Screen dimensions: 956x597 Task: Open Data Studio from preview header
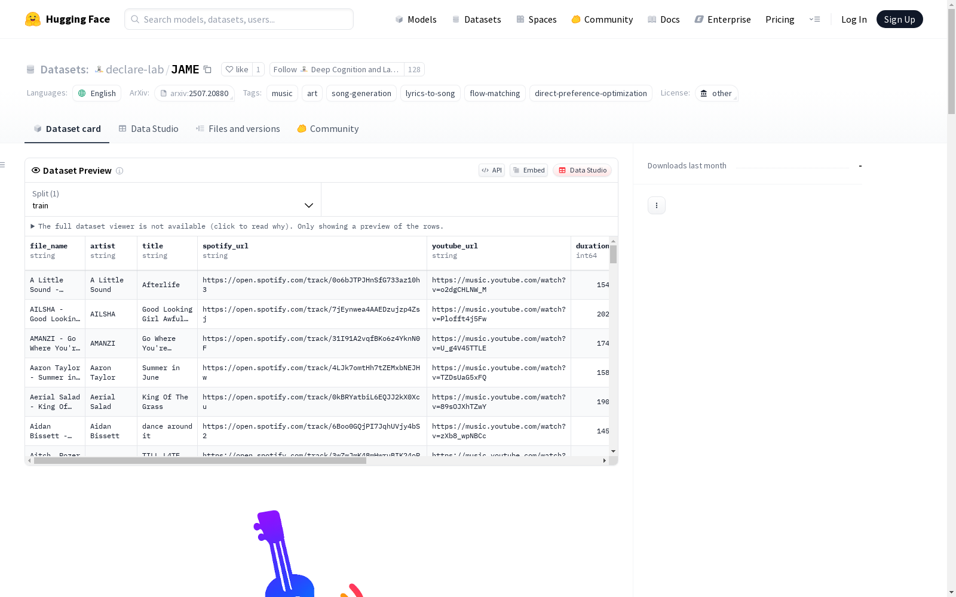tap(582, 170)
